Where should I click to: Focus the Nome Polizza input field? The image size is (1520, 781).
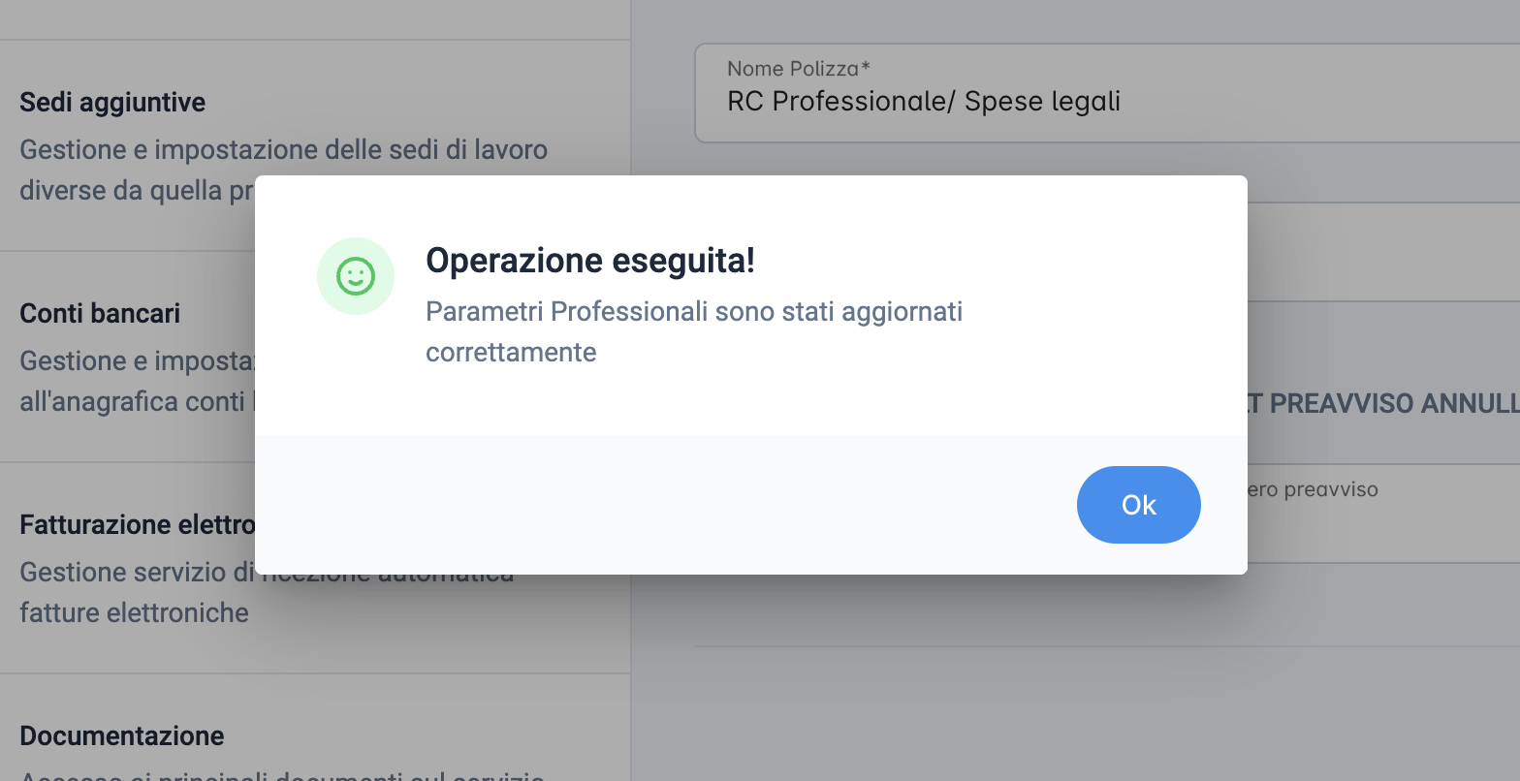coord(1107,93)
